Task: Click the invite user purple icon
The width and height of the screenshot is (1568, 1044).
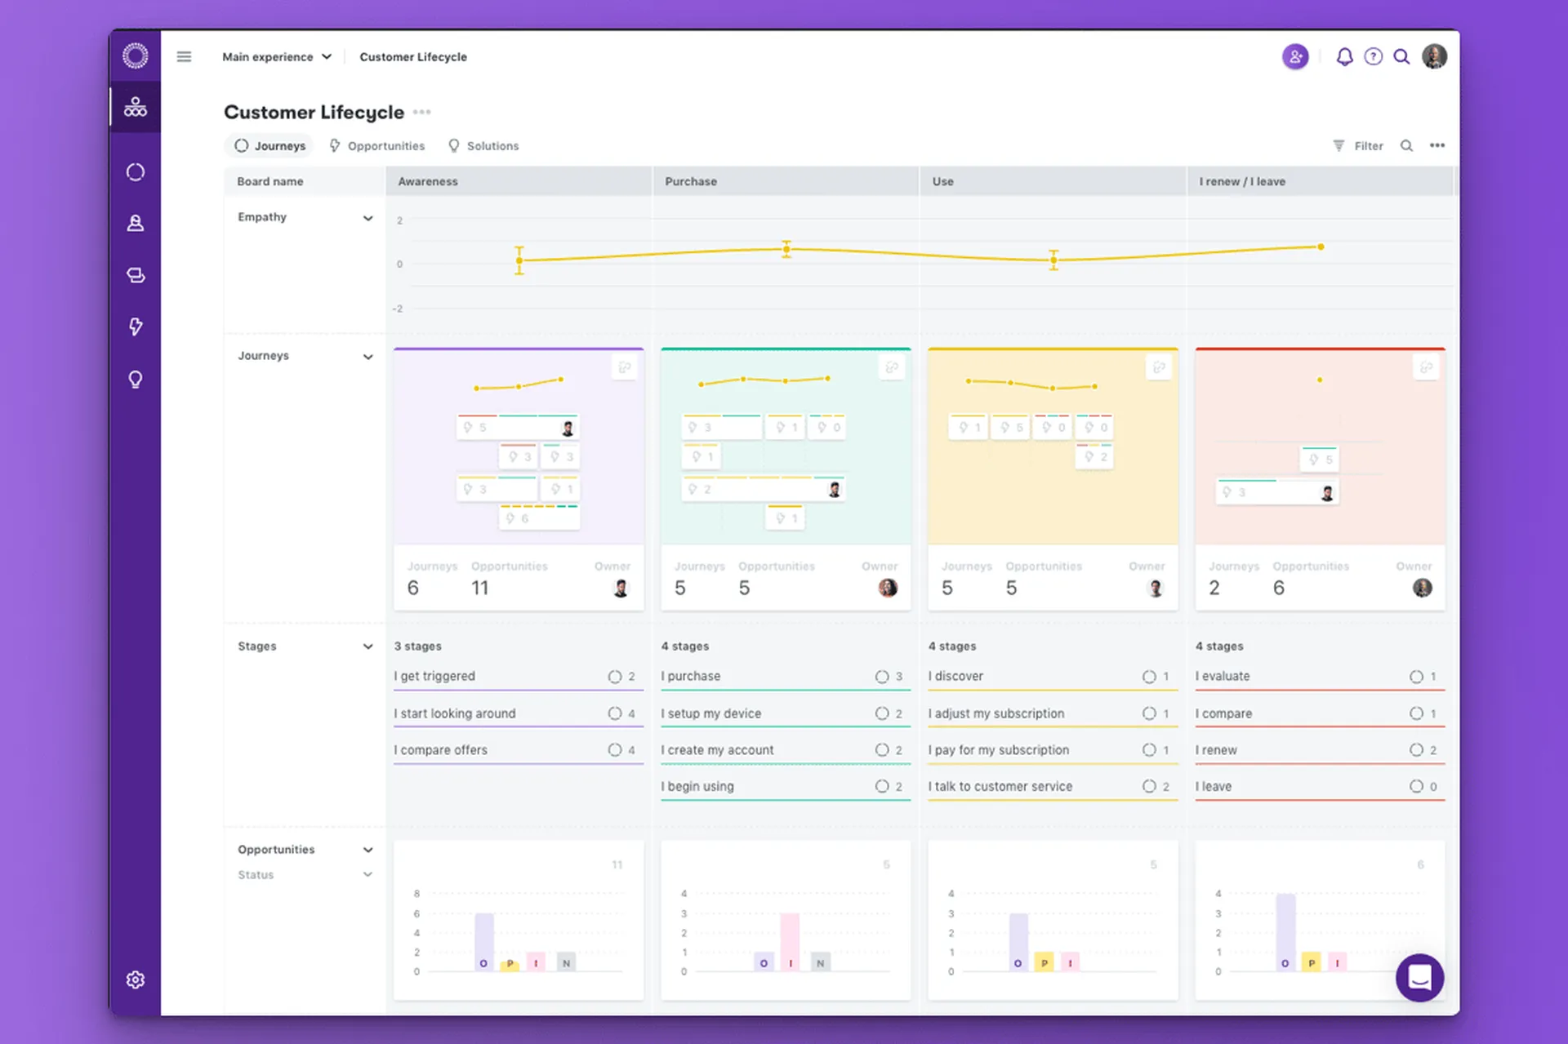Action: 1295,56
